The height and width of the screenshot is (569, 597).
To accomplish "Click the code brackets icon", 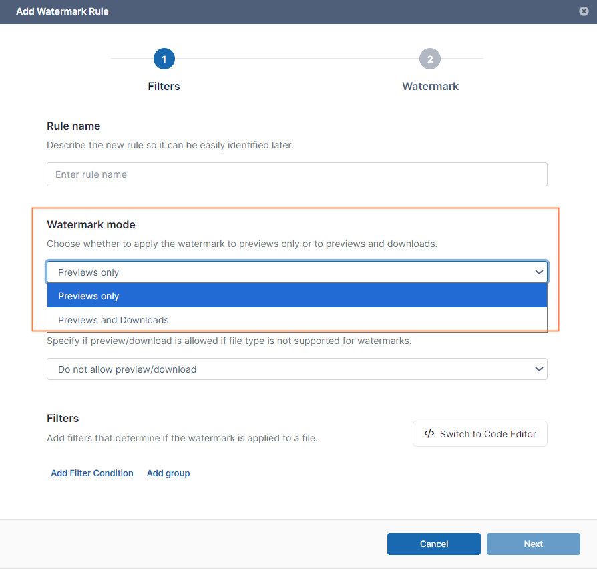I will point(429,434).
